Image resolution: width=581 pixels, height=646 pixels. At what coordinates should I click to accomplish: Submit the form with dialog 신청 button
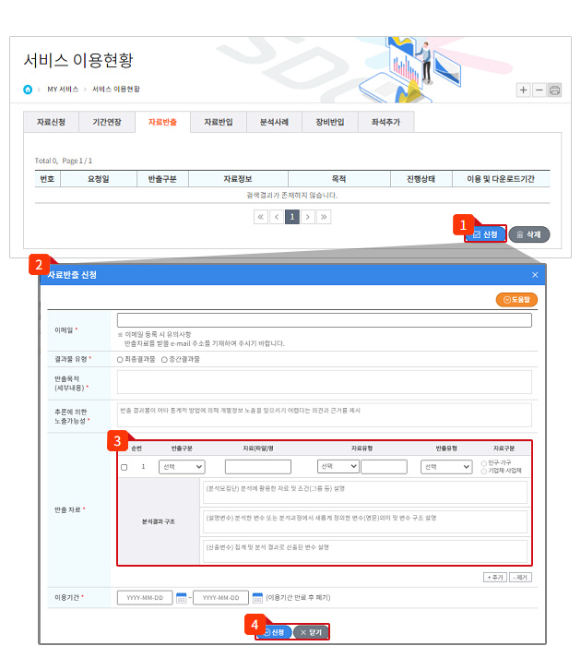tap(275, 632)
